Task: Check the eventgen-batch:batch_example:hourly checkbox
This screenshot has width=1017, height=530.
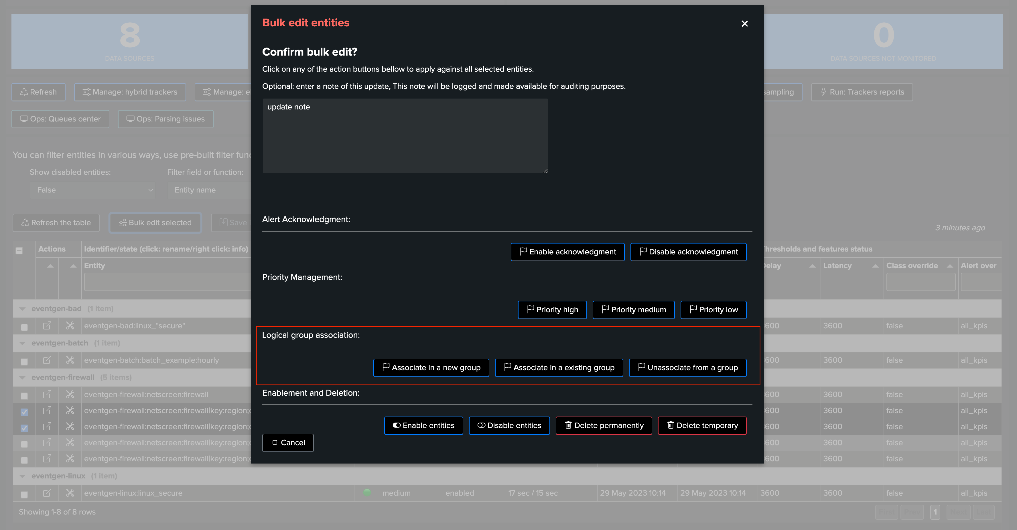Action: click(x=24, y=362)
